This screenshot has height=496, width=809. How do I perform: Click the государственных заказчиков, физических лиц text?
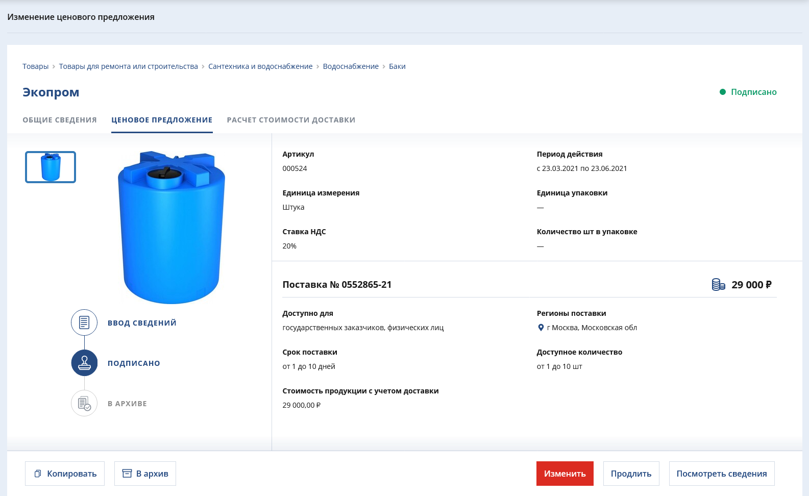pos(363,328)
